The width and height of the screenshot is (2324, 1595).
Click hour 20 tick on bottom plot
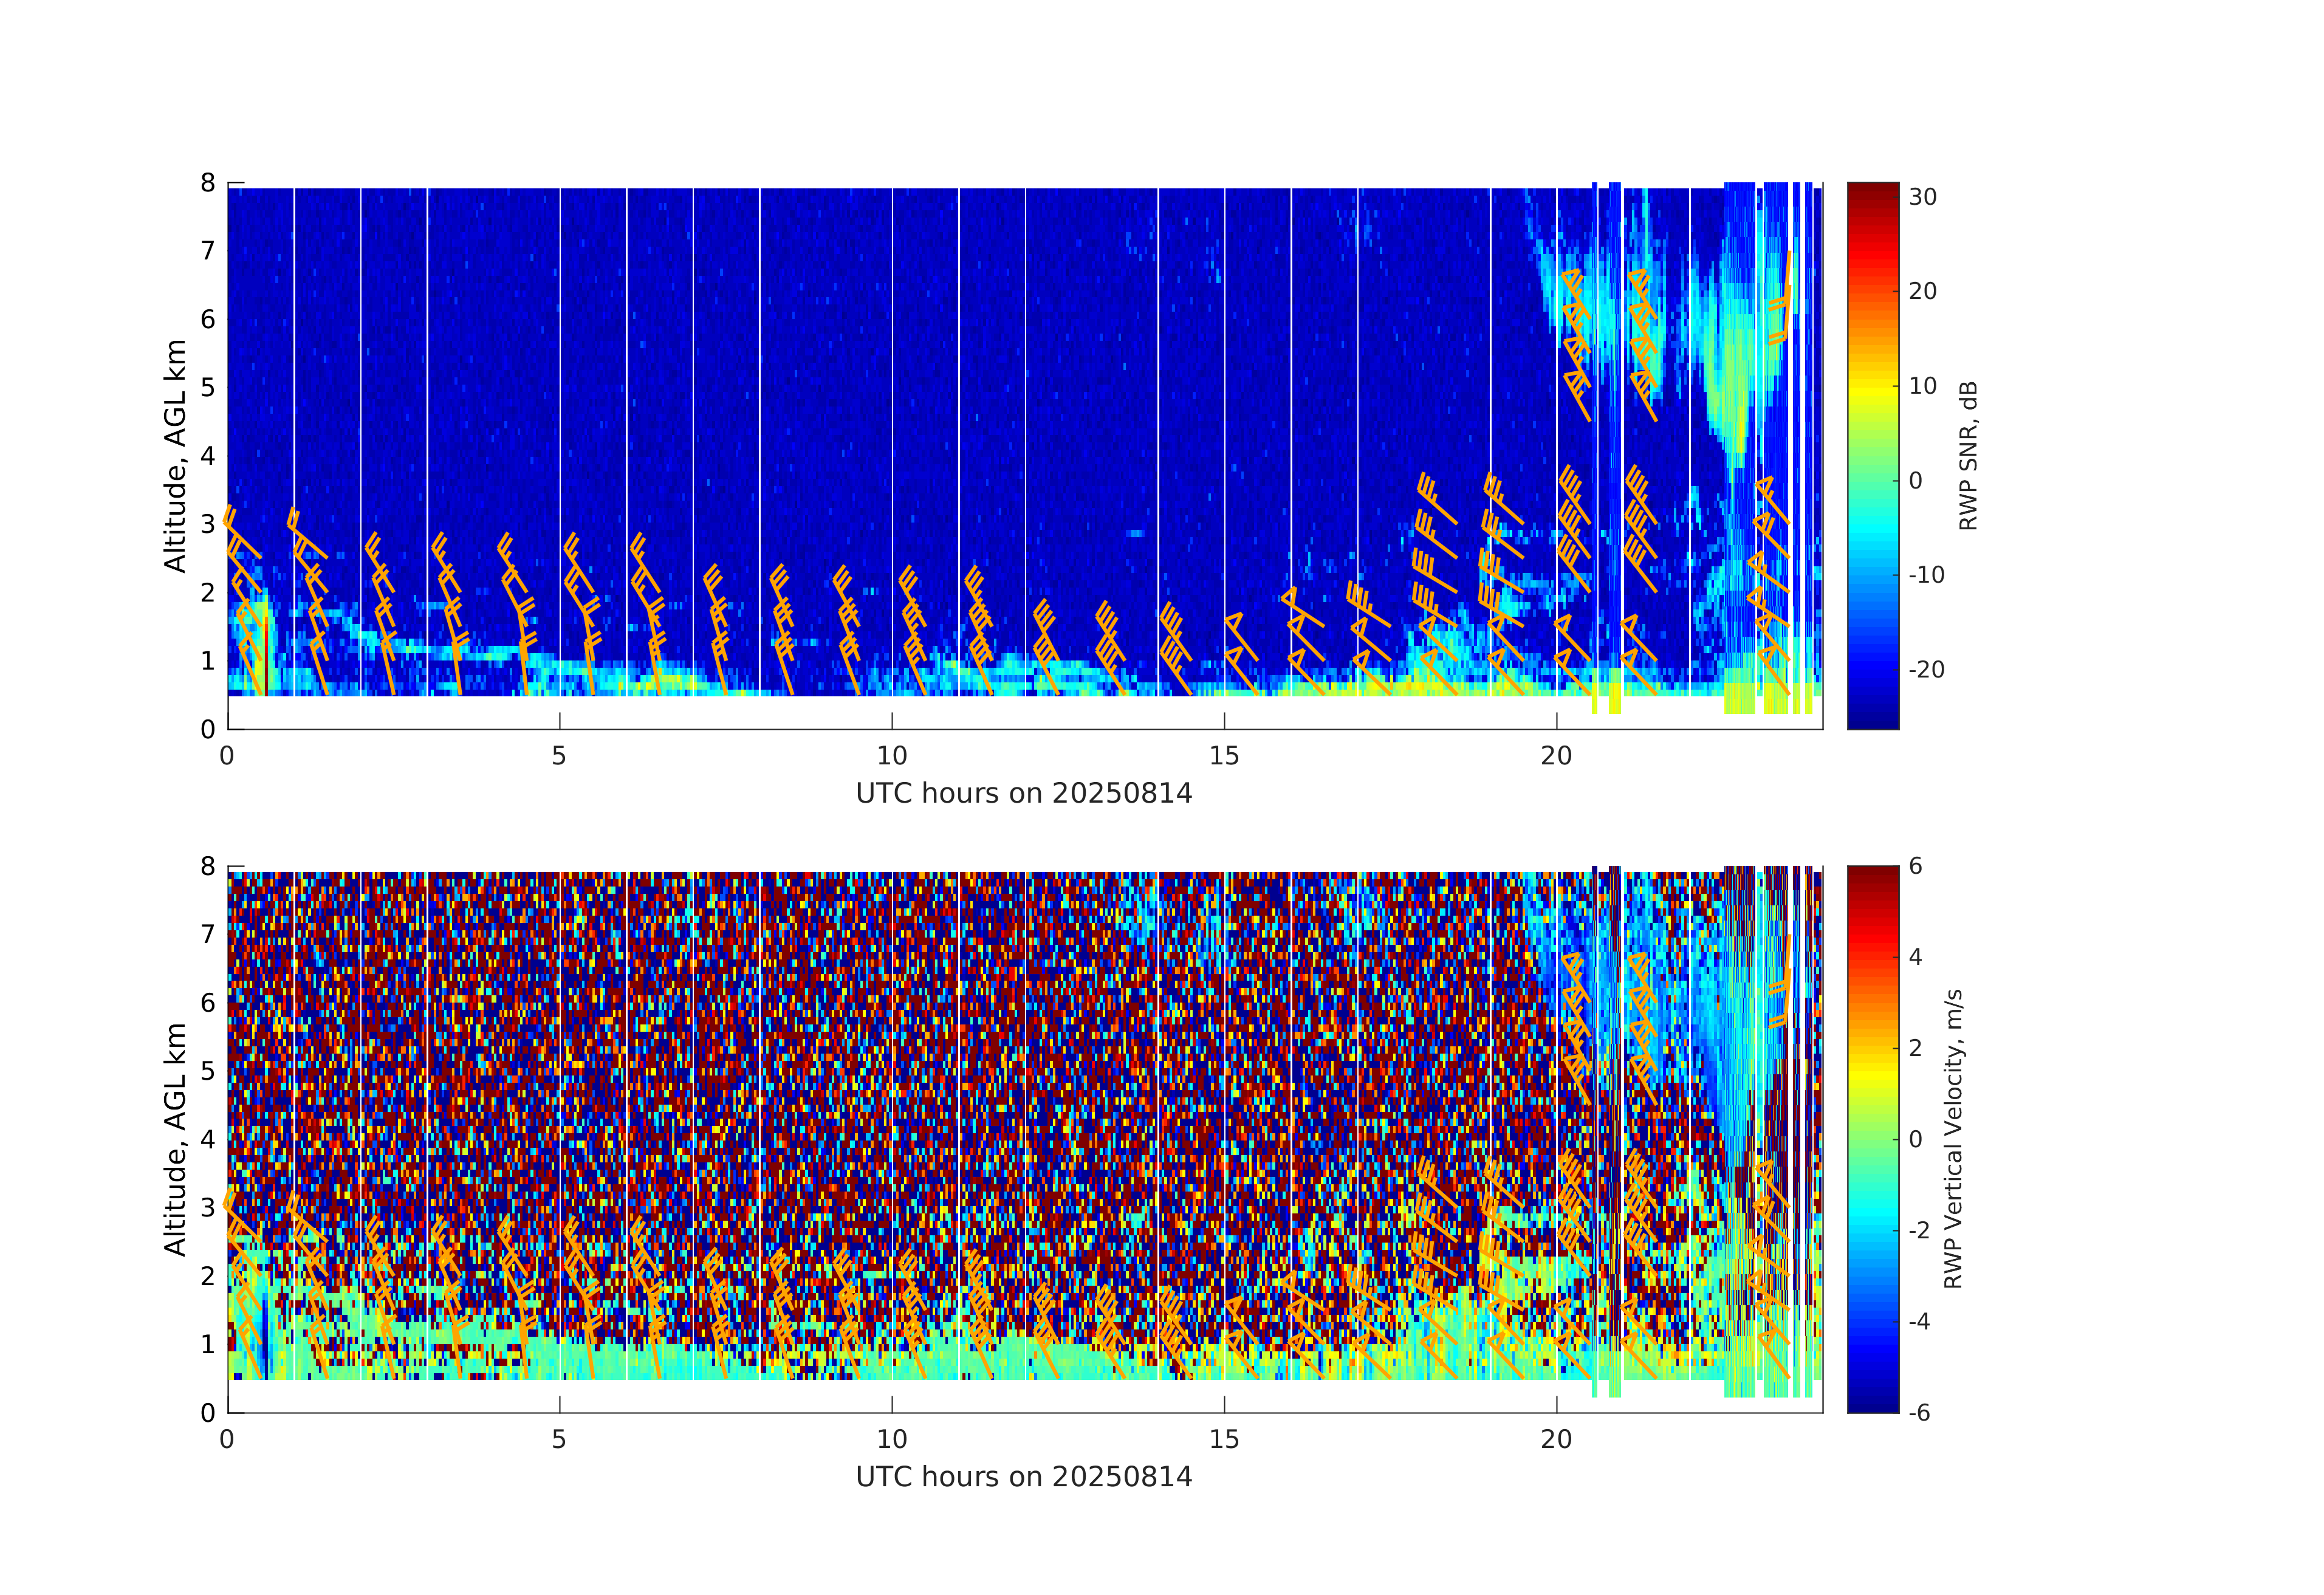click(1556, 1439)
